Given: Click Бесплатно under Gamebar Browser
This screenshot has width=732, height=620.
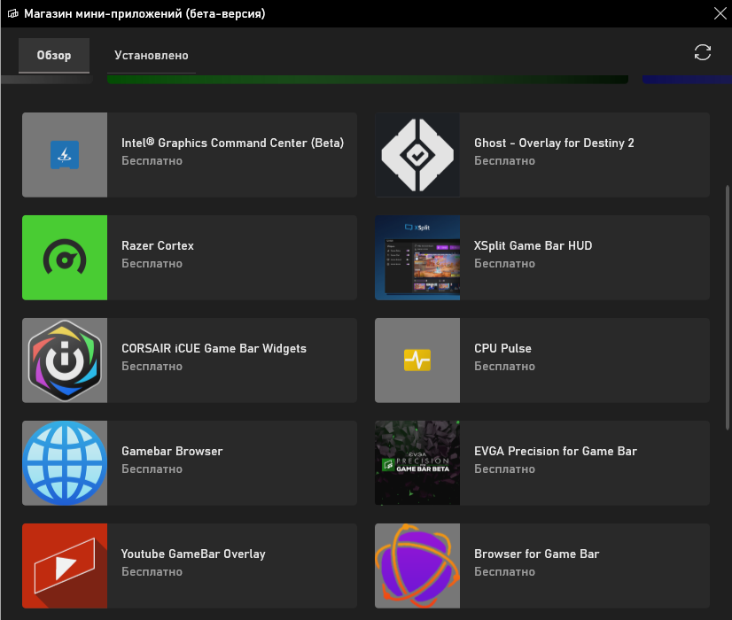Looking at the screenshot, I should tap(152, 469).
